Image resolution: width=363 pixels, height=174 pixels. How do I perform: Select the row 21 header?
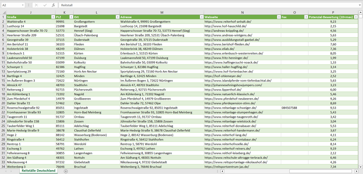point(3,108)
